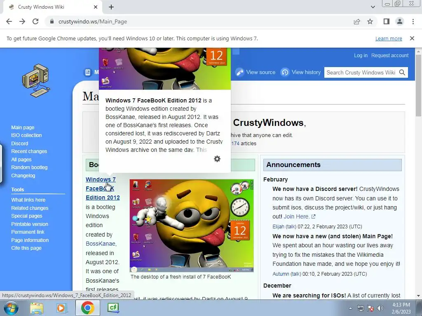The height and width of the screenshot is (316, 422).
Task: Open the Windows Start button
Action: point(11,308)
